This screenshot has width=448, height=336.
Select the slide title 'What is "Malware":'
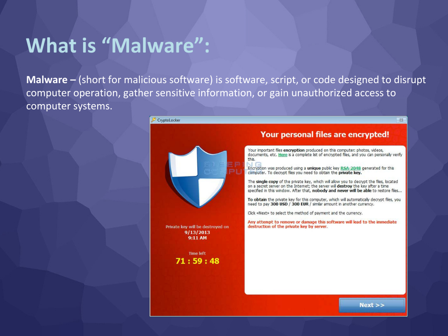[118, 45]
